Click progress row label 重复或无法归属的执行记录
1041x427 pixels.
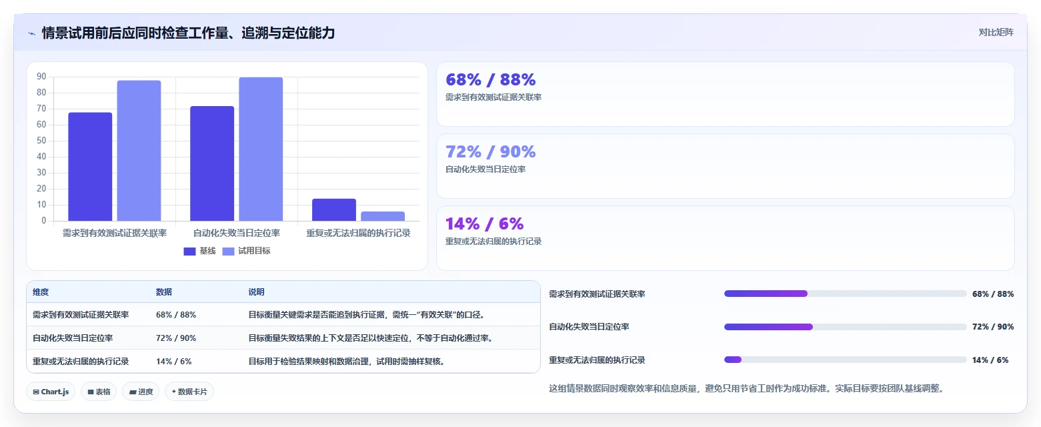597,360
